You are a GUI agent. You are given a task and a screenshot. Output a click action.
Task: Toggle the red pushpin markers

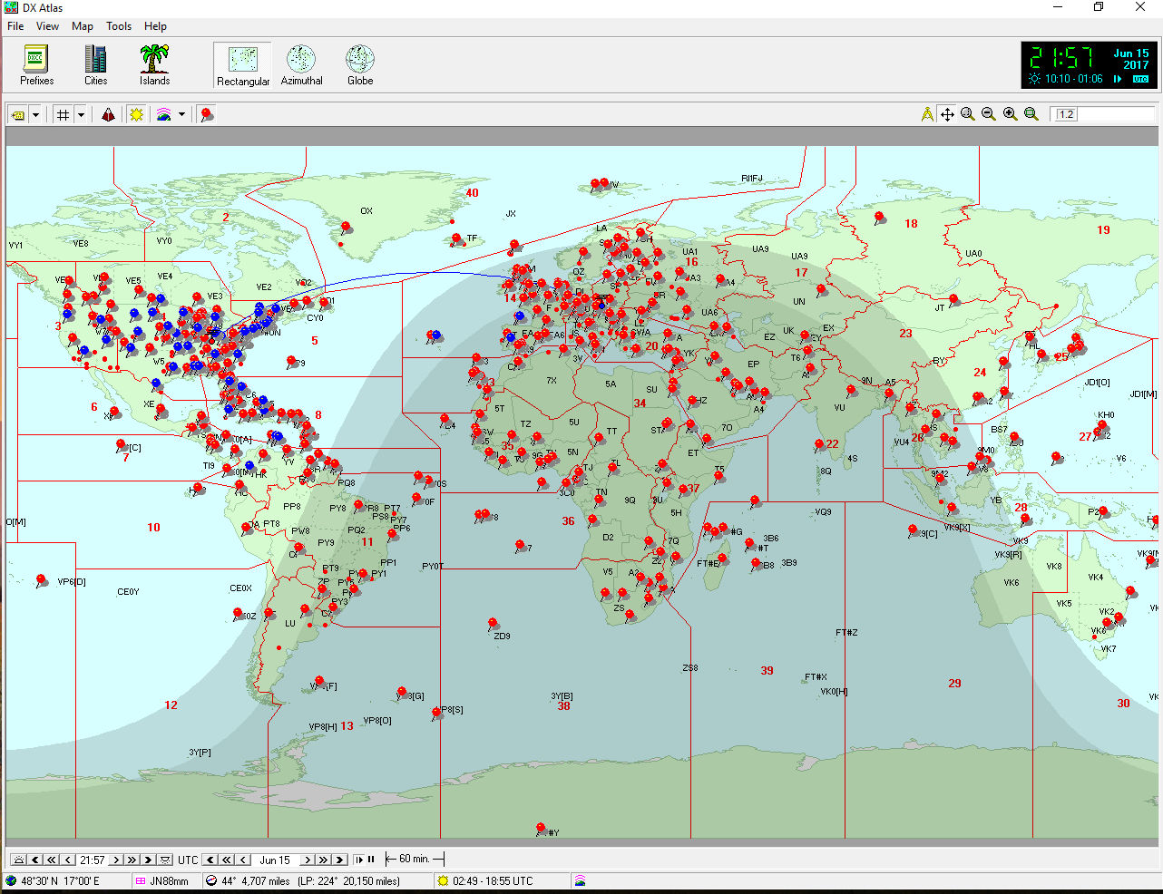(x=207, y=114)
